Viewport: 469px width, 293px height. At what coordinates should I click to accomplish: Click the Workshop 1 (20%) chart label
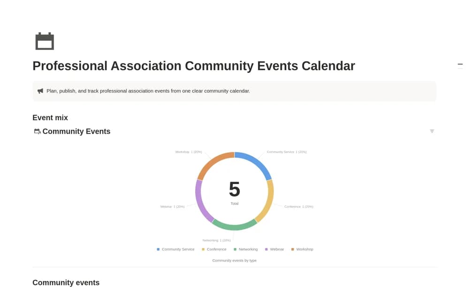pos(189,152)
